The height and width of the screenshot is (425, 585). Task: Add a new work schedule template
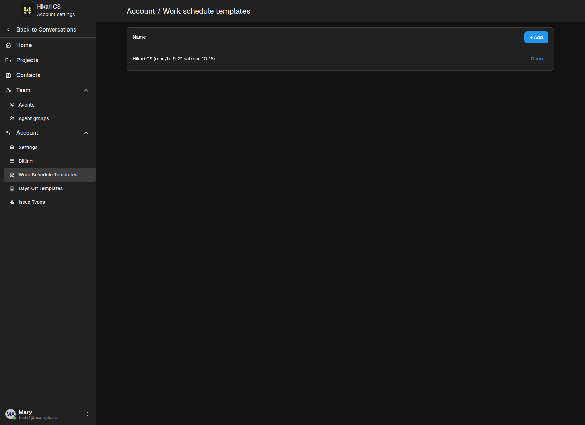[536, 37]
